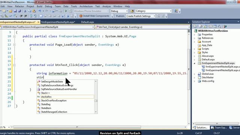Save all files with the multi-disk icon
The image size is (240, 135).
point(19,11)
